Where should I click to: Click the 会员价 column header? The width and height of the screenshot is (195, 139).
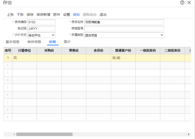pyautogui.click(x=98, y=50)
